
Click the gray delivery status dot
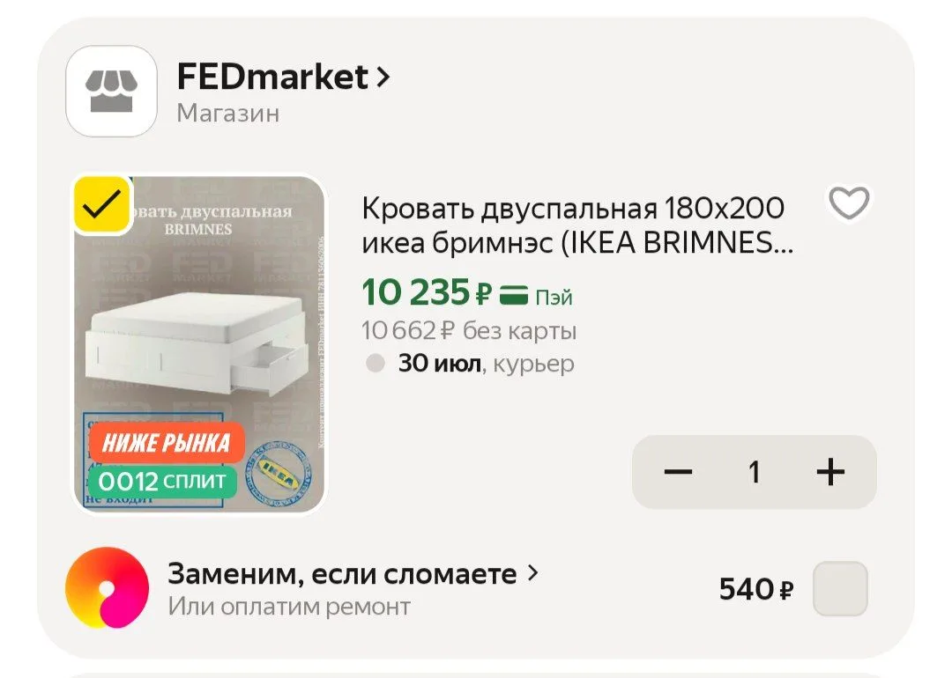coord(376,364)
